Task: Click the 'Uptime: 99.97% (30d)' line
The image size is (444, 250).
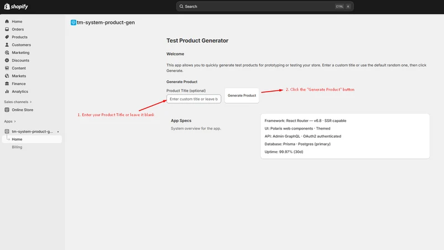Action: point(284,152)
